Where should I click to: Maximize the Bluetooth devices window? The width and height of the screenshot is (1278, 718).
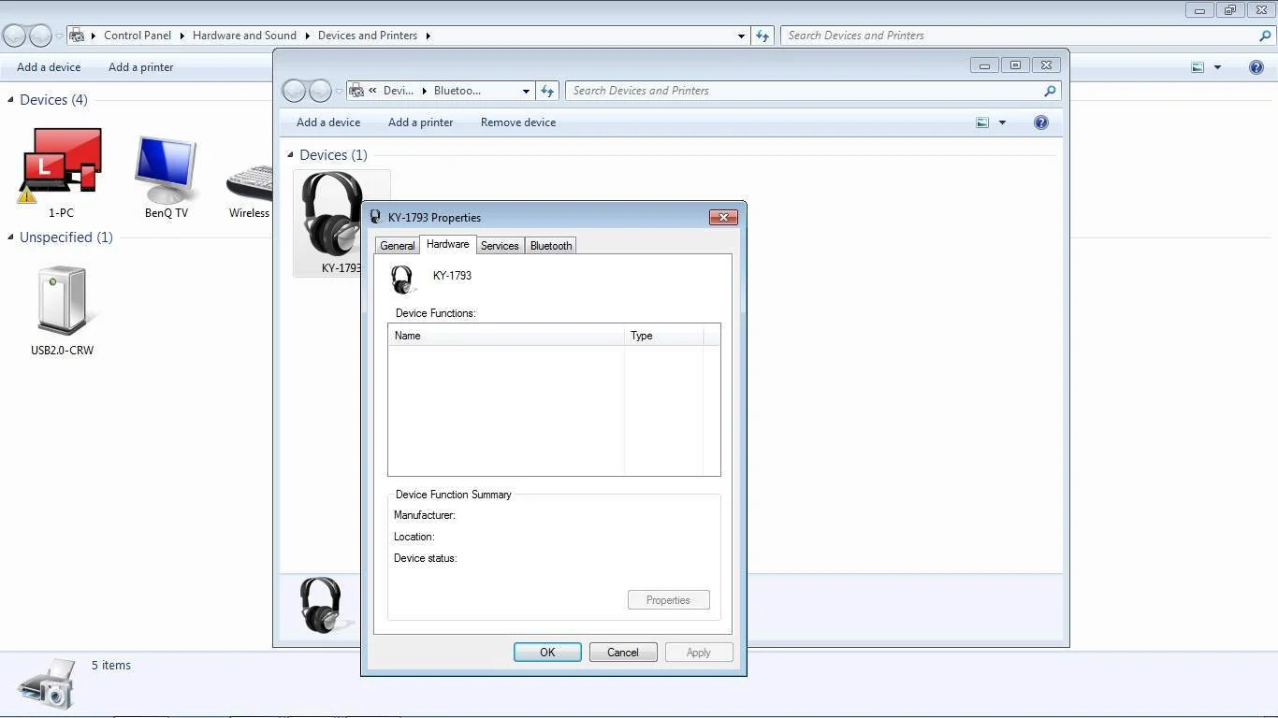pyautogui.click(x=1015, y=65)
